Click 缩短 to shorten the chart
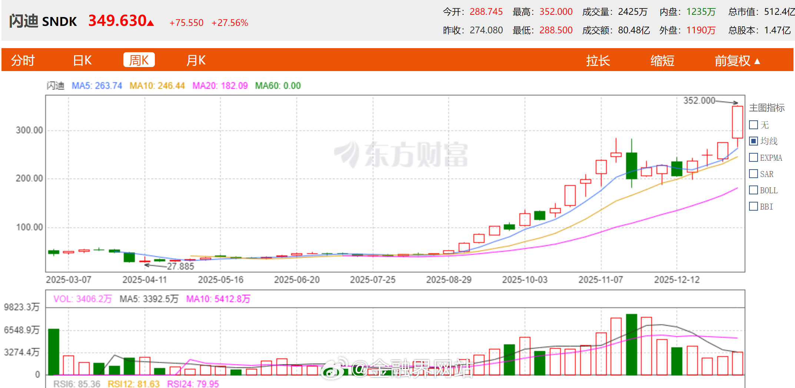The width and height of the screenshot is (795, 388). point(662,60)
